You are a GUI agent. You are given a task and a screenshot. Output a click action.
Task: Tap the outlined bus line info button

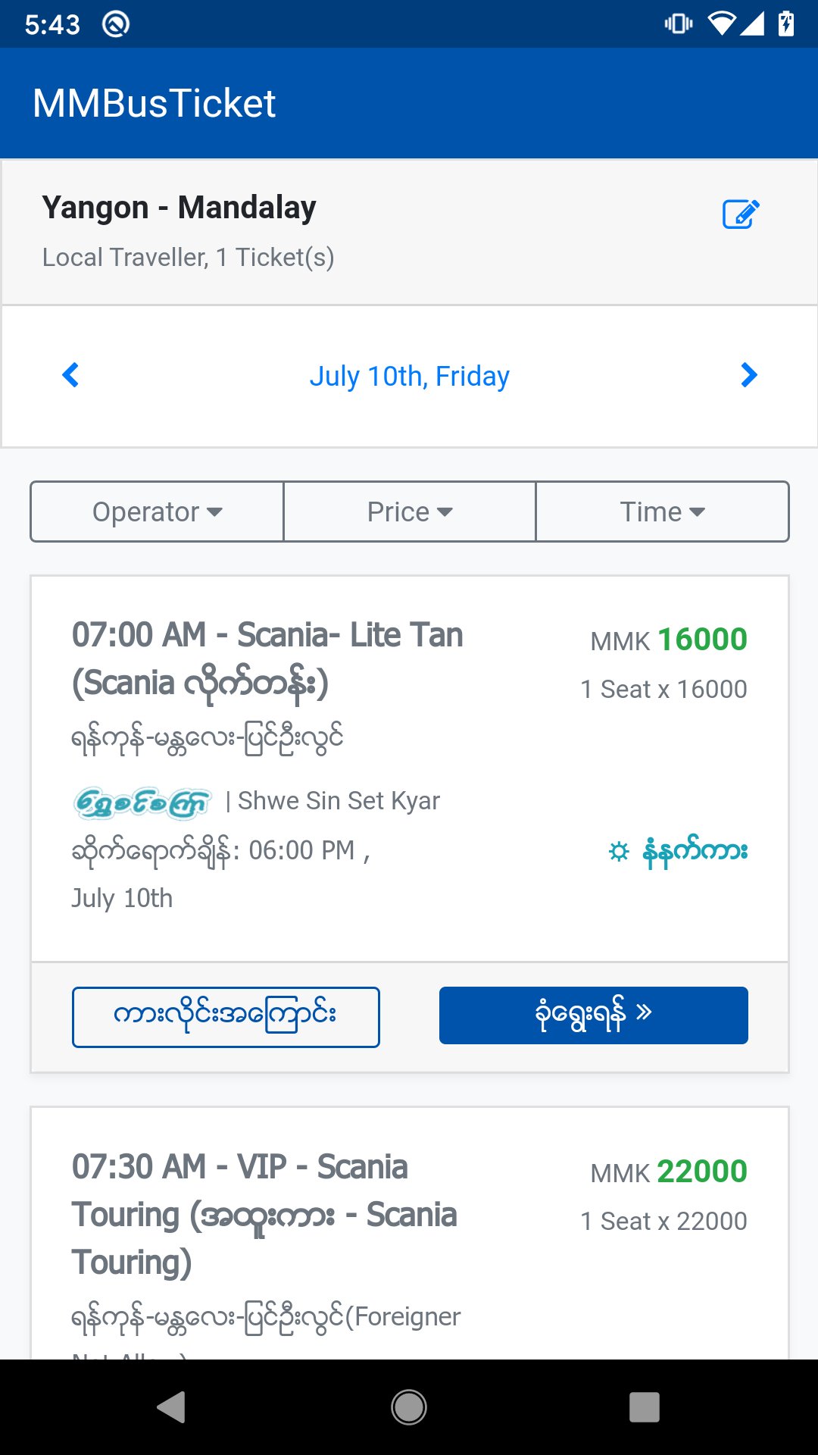(x=226, y=1017)
